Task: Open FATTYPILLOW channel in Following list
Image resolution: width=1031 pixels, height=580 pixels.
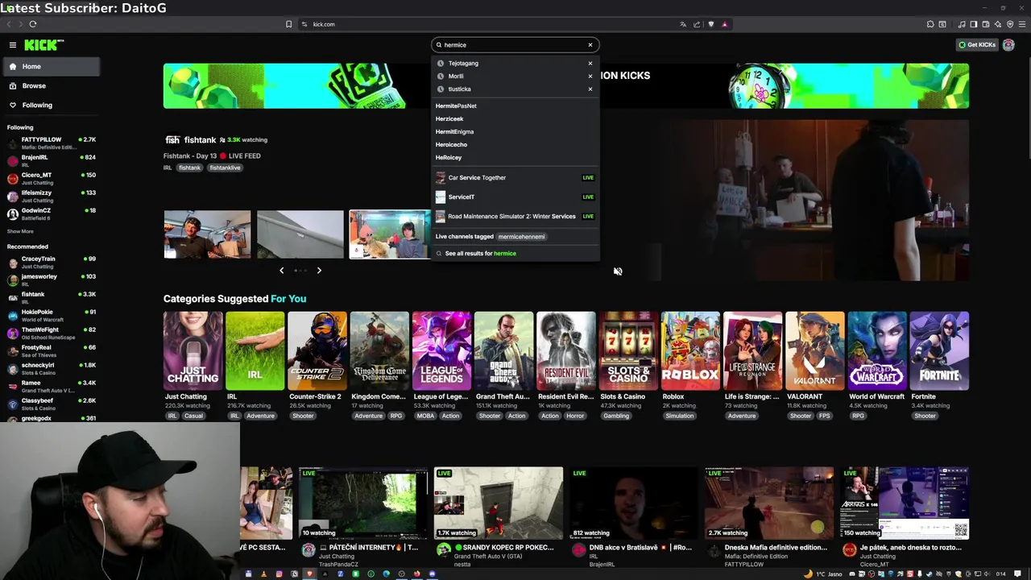Action: tap(51, 143)
